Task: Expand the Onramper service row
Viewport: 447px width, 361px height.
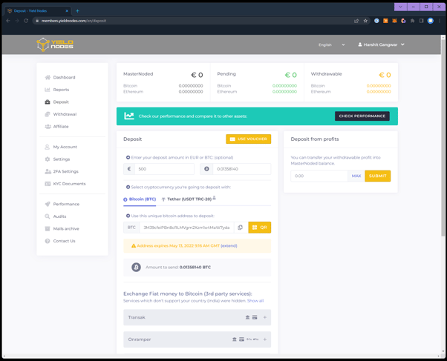Action: pyautogui.click(x=197, y=340)
